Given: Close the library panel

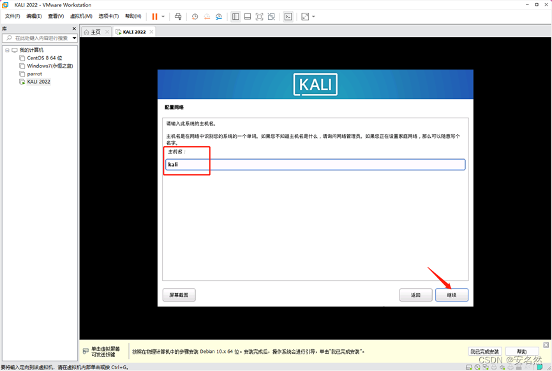Looking at the screenshot, I should click(x=74, y=29).
